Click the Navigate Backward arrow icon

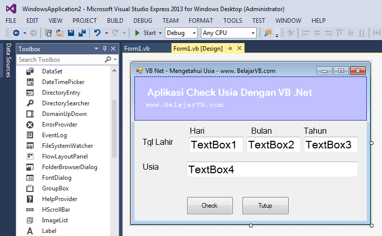(x=16, y=33)
